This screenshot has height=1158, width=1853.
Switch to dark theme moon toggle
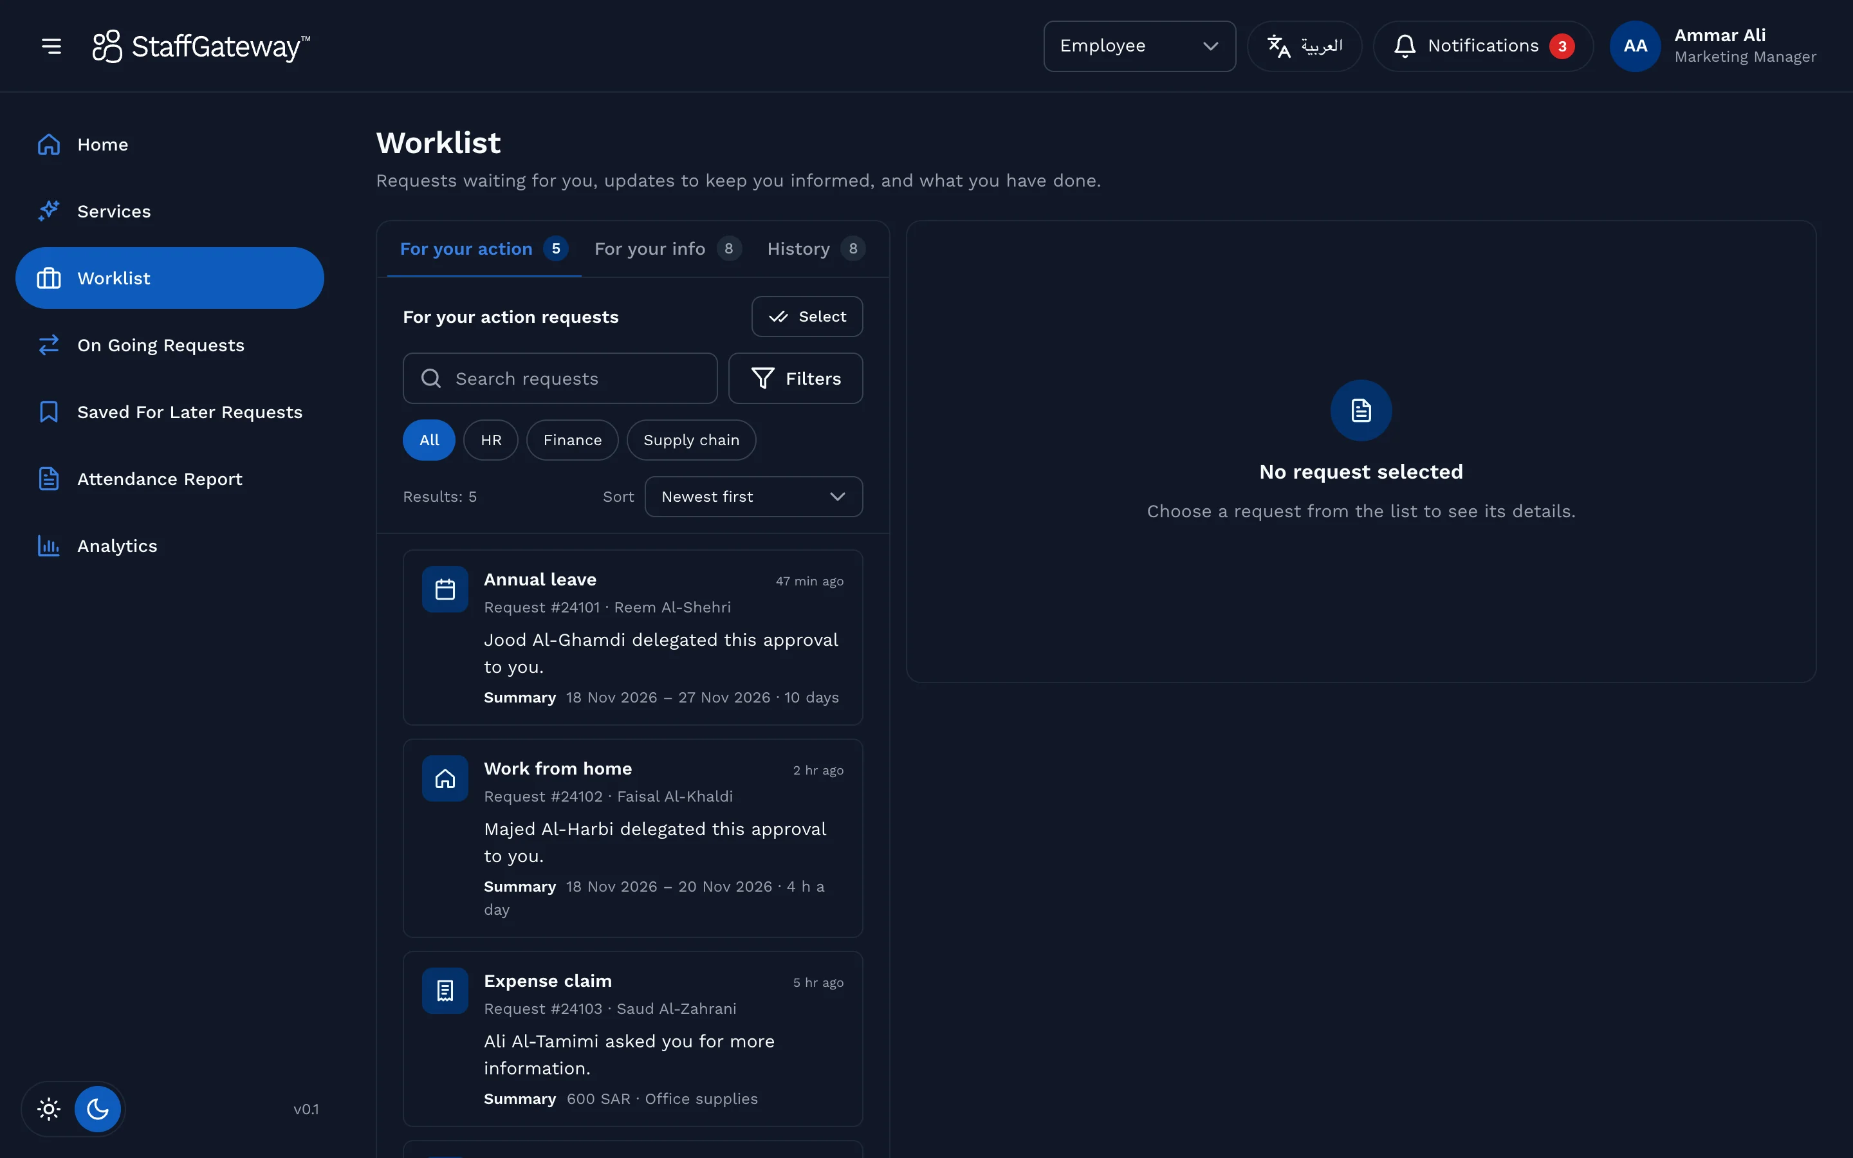pyautogui.click(x=97, y=1109)
